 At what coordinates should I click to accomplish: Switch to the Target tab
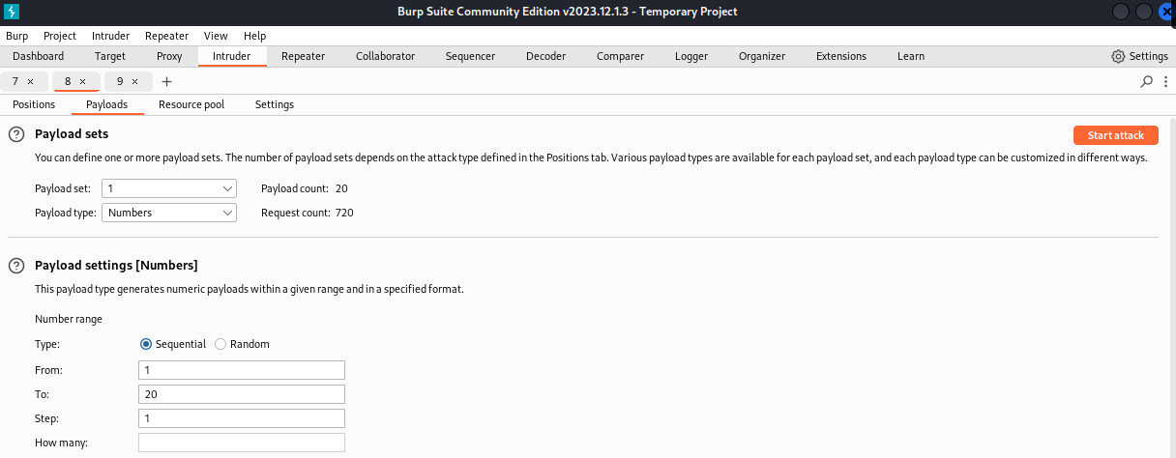tap(110, 56)
